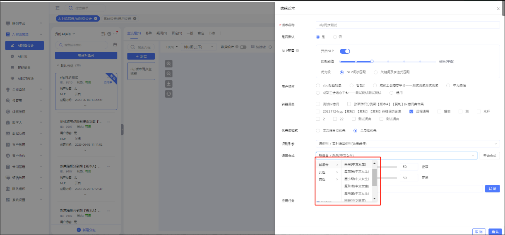This screenshot has height=235, width=505.
Task: Click the zoom-out magnifier on the flow canvas
Action: (x=169, y=74)
